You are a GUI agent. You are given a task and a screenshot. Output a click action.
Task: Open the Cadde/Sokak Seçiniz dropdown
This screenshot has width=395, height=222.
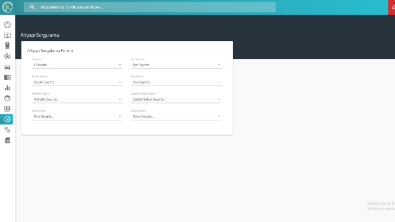point(176,99)
